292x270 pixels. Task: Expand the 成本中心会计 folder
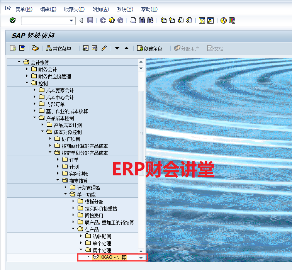click(x=35, y=97)
